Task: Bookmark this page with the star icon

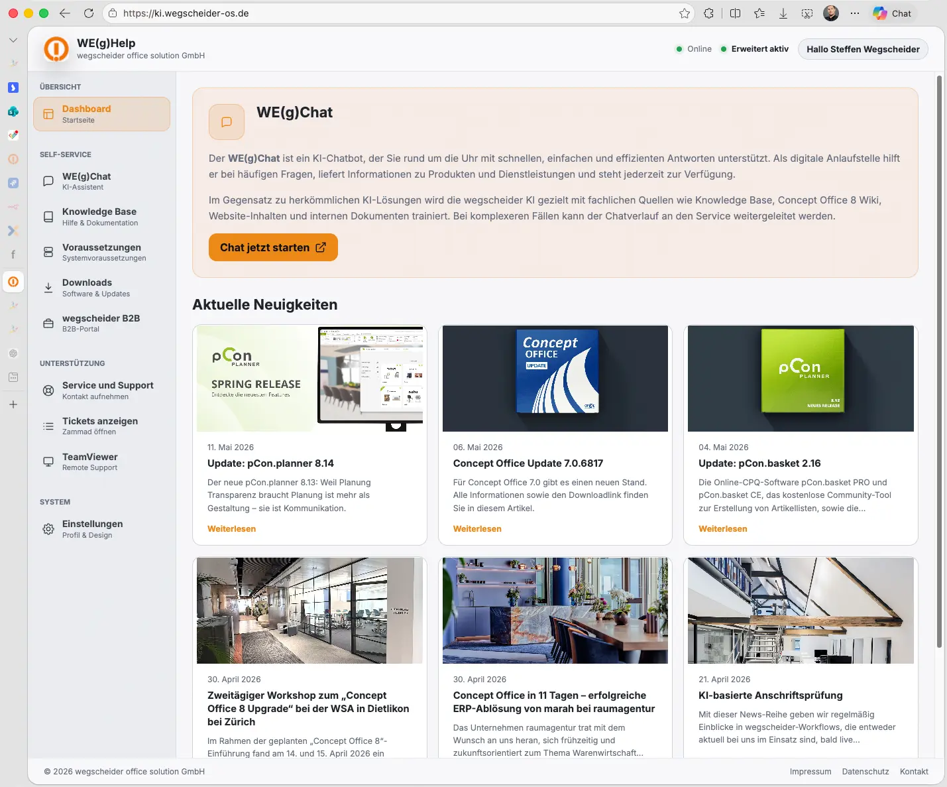Action: [x=685, y=13]
